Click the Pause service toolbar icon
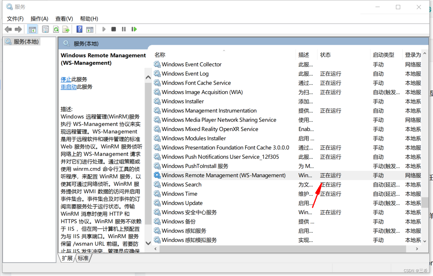This screenshot has height=276, width=433. click(124, 29)
